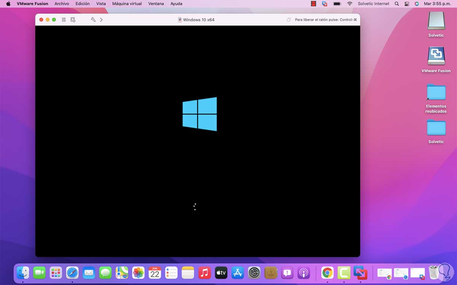This screenshot has height=285, width=457.
Task: Open Safari from the Dock
Action: [x=72, y=272]
